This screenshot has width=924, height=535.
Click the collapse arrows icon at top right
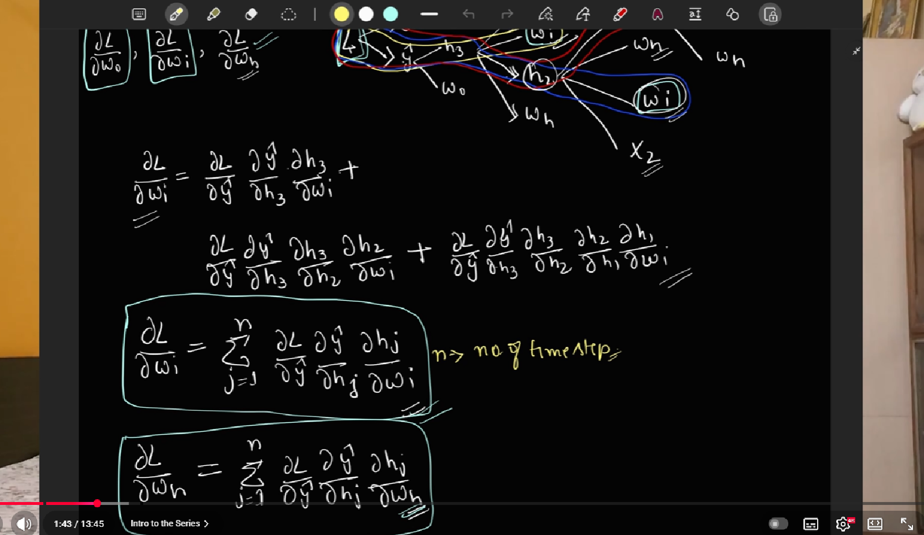[856, 51]
